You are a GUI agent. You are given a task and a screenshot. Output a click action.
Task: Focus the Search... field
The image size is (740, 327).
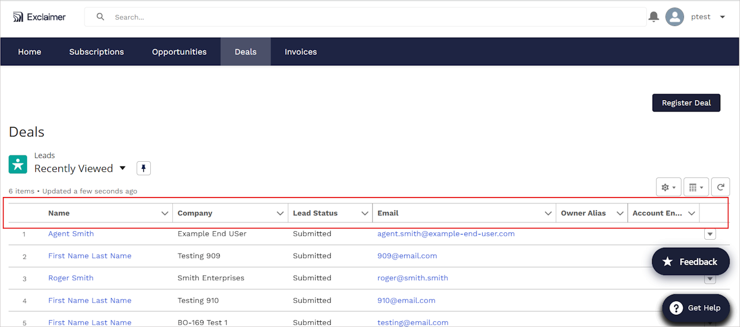coord(365,17)
